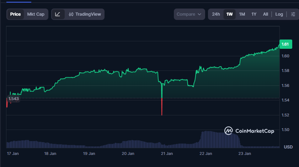Click the CoinMarketCap logo on the chart
The image size is (299, 167).
coord(249,131)
